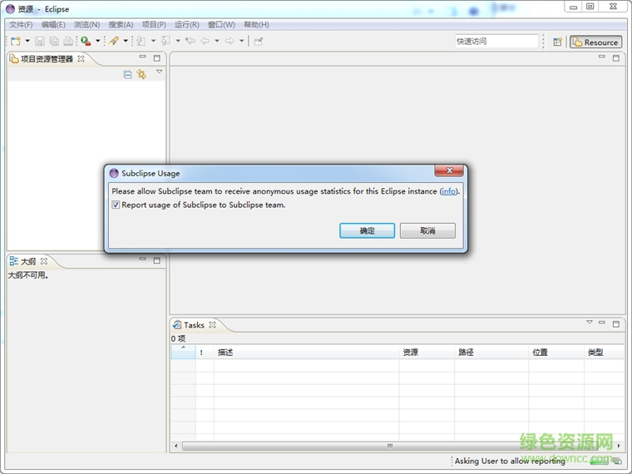632x474 pixels.
Task: Open the 浏览(N) menu
Action: pyautogui.click(x=86, y=25)
